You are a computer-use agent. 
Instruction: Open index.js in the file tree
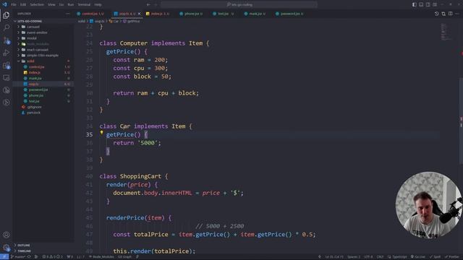pos(43,72)
